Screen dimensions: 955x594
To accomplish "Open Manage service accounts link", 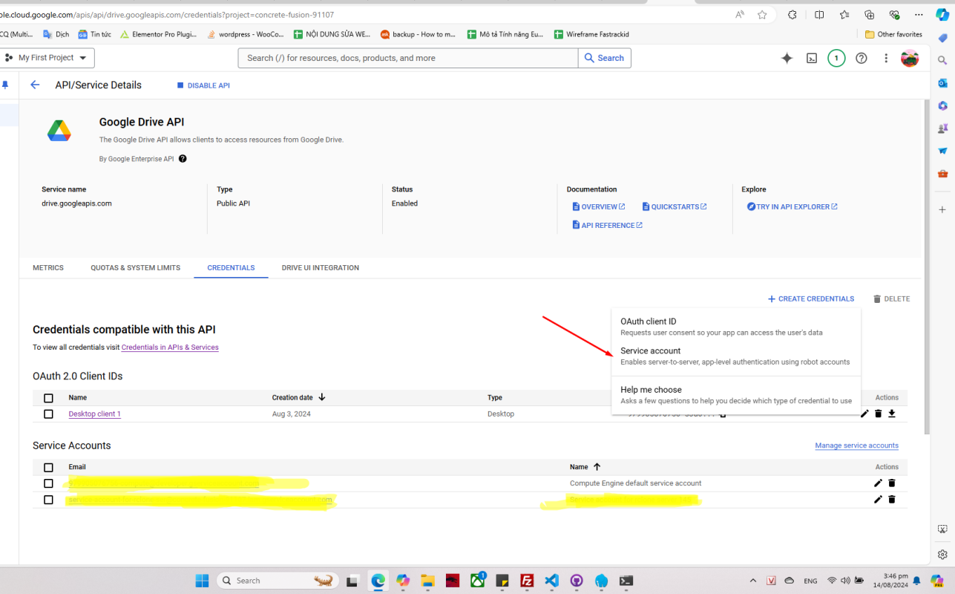I will click(856, 446).
